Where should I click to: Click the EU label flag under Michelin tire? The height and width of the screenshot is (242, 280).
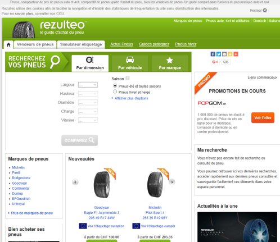136,226
